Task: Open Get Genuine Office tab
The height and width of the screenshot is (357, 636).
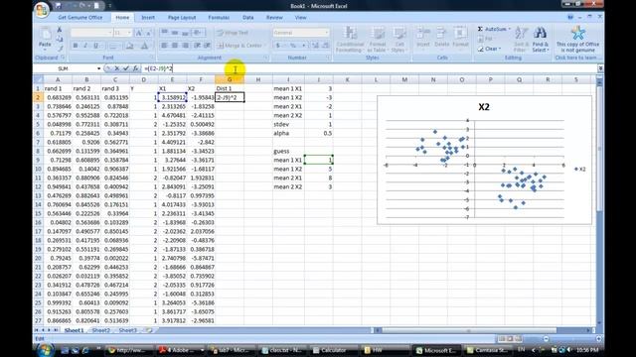Action: 79,18
